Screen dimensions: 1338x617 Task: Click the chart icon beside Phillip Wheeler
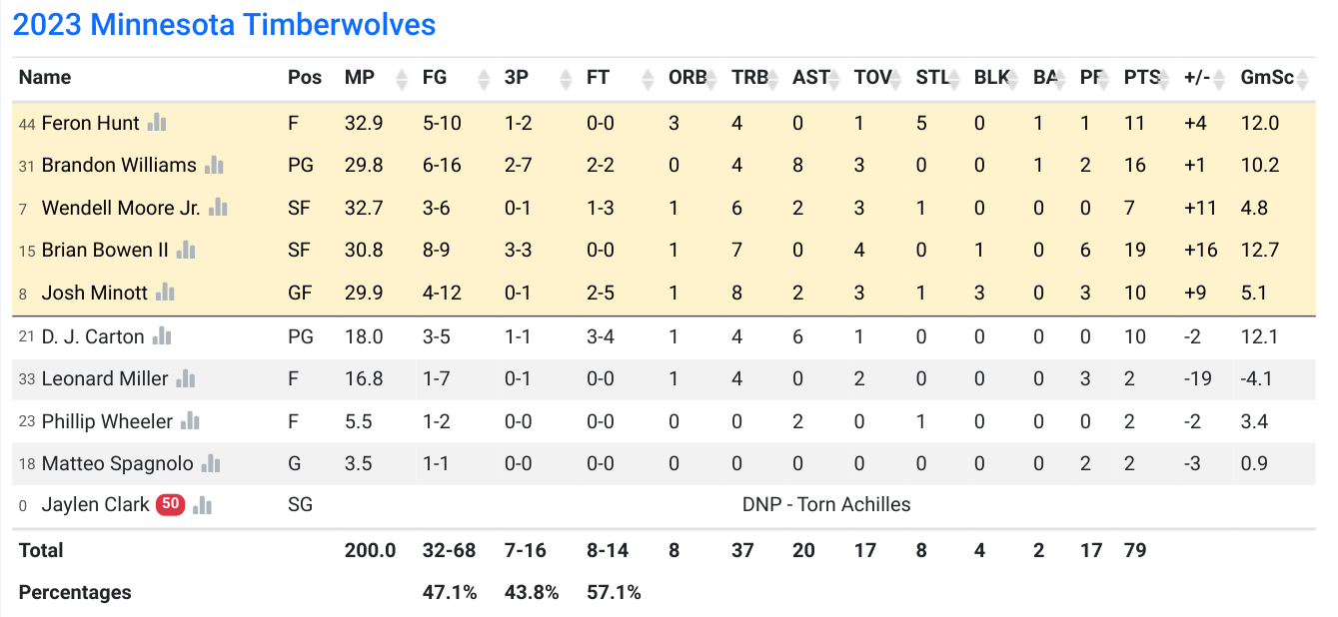click(x=190, y=421)
